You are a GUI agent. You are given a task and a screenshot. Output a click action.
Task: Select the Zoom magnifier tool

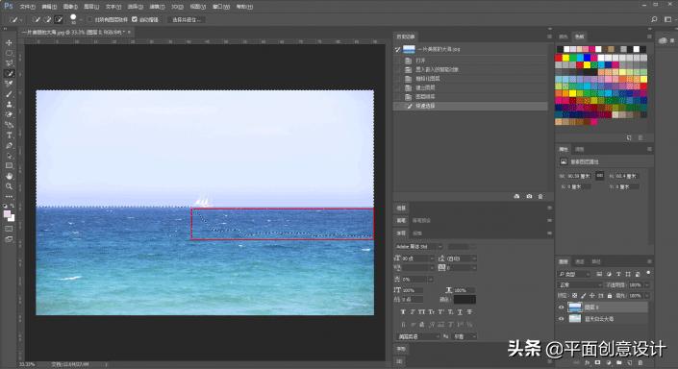coord(9,186)
